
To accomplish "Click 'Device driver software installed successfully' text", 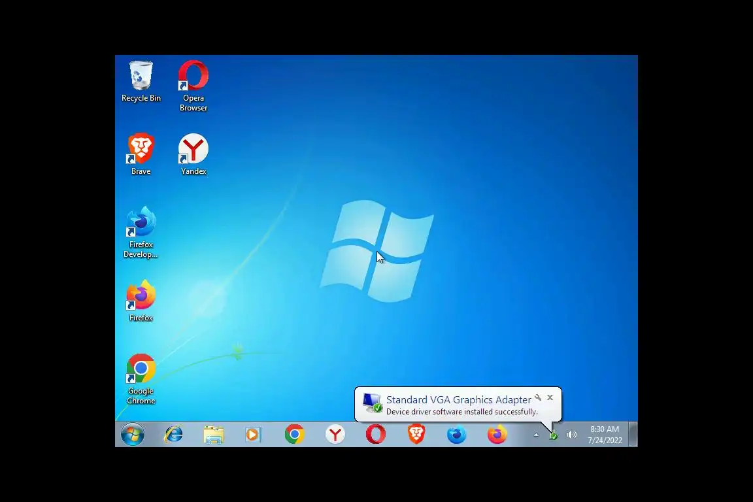I will pyautogui.click(x=462, y=412).
